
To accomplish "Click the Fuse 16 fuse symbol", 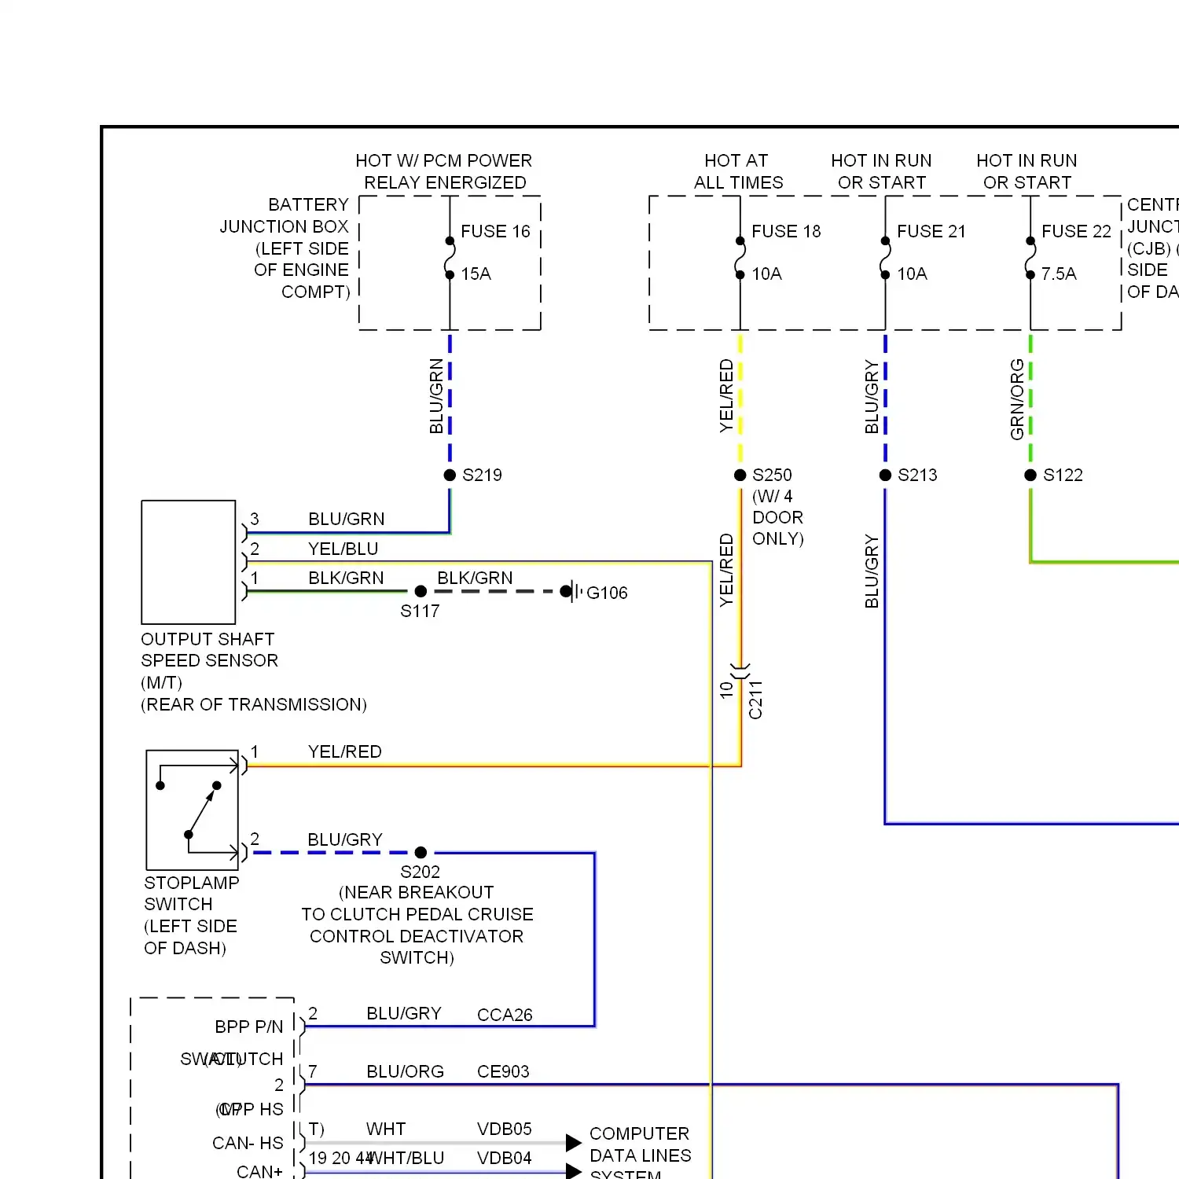I will [450, 258].
